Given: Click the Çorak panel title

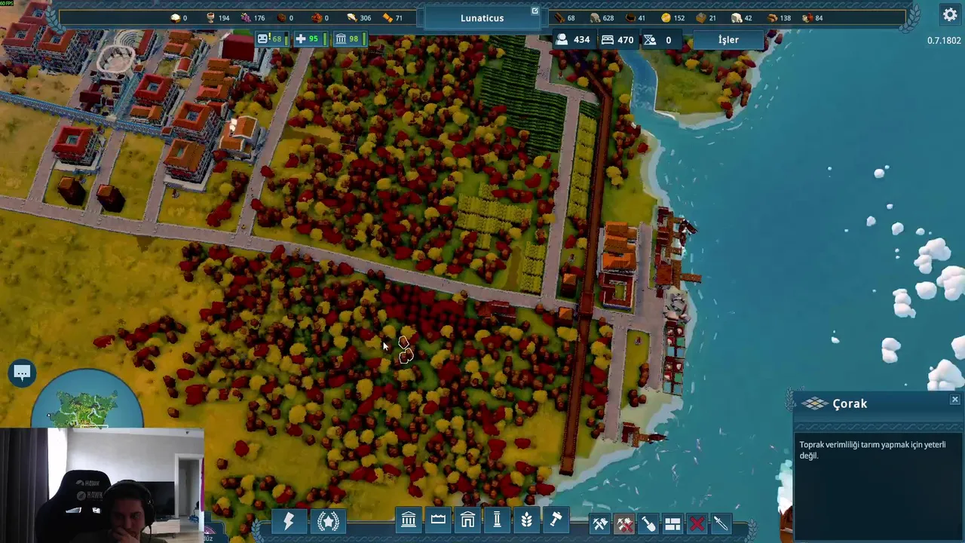Looking at the screenshot, I should coord(850,404).
